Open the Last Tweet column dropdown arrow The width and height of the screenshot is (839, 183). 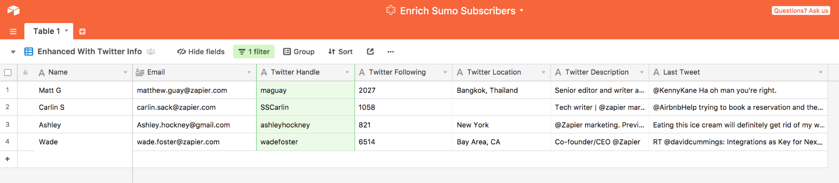pyautogui.click(x=821, y=73)
